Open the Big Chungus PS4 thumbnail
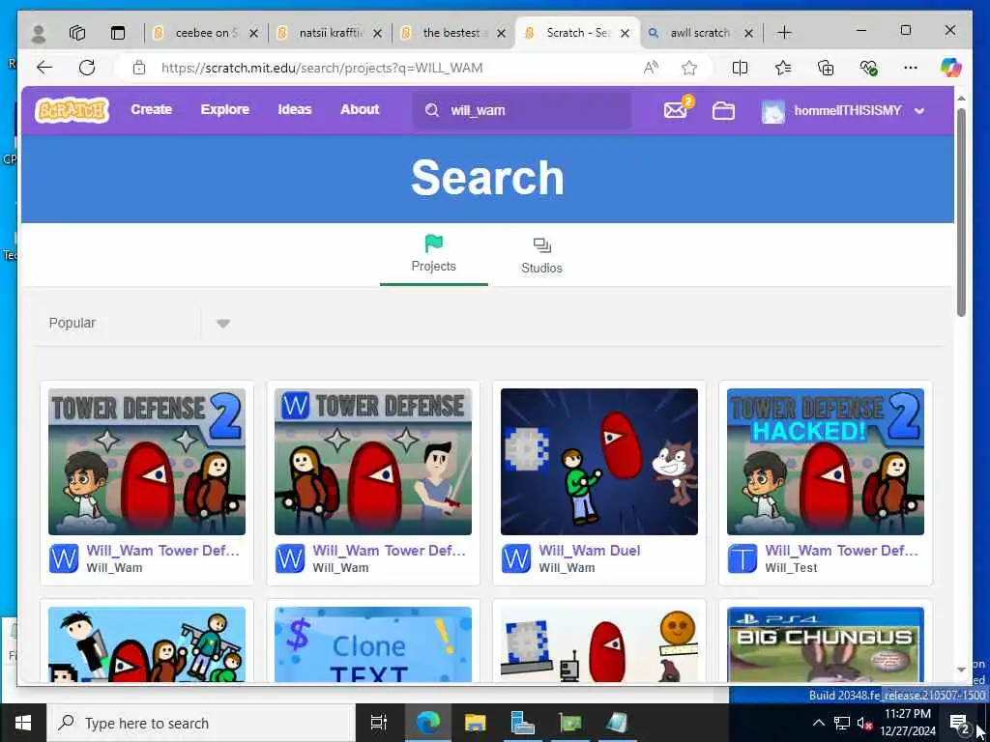 coord(826,644)
